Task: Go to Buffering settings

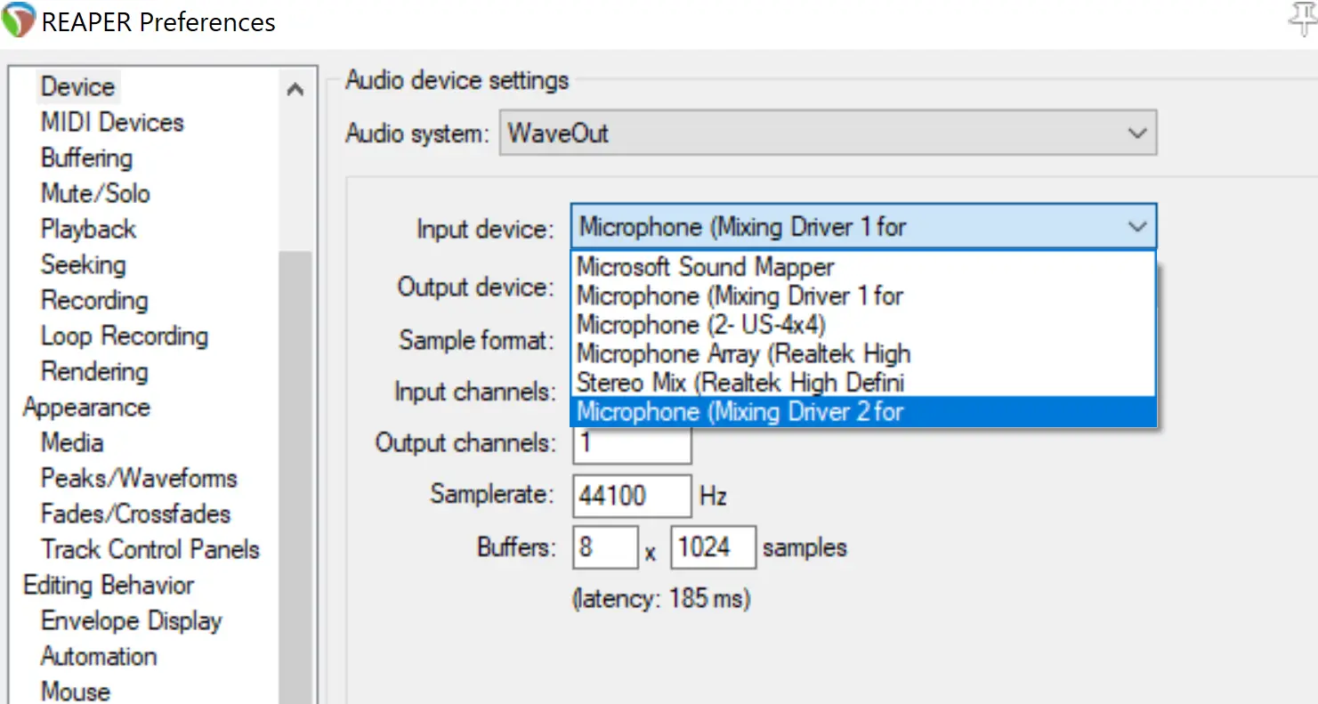Action: pyautogui.click(x=86, y=158)
